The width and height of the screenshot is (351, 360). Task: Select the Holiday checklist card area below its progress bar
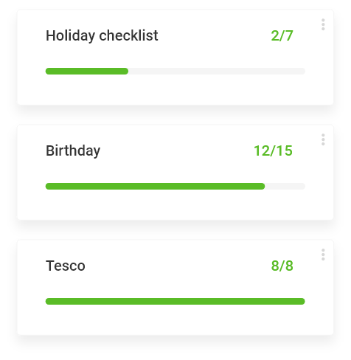[x=175, y=90]
